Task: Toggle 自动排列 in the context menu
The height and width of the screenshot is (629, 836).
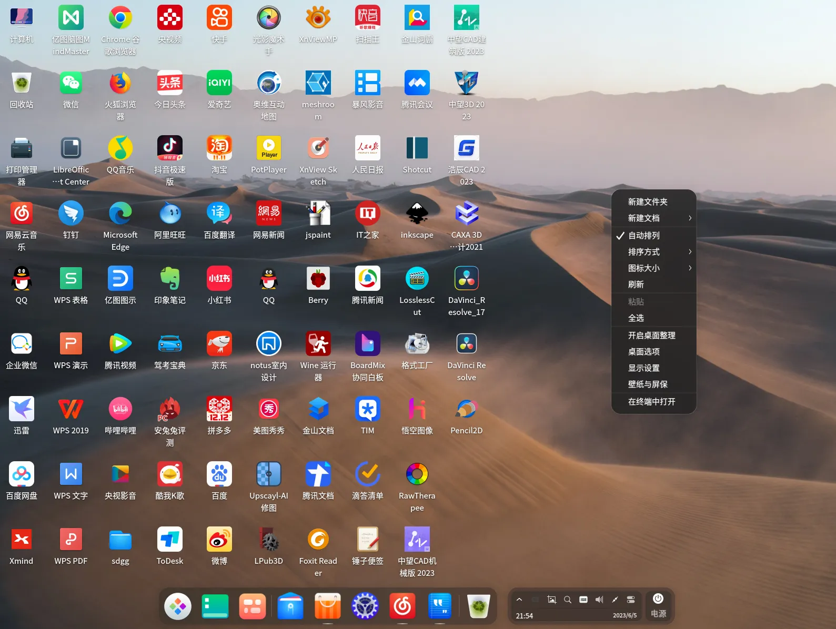Action: [x=654, y=236]
